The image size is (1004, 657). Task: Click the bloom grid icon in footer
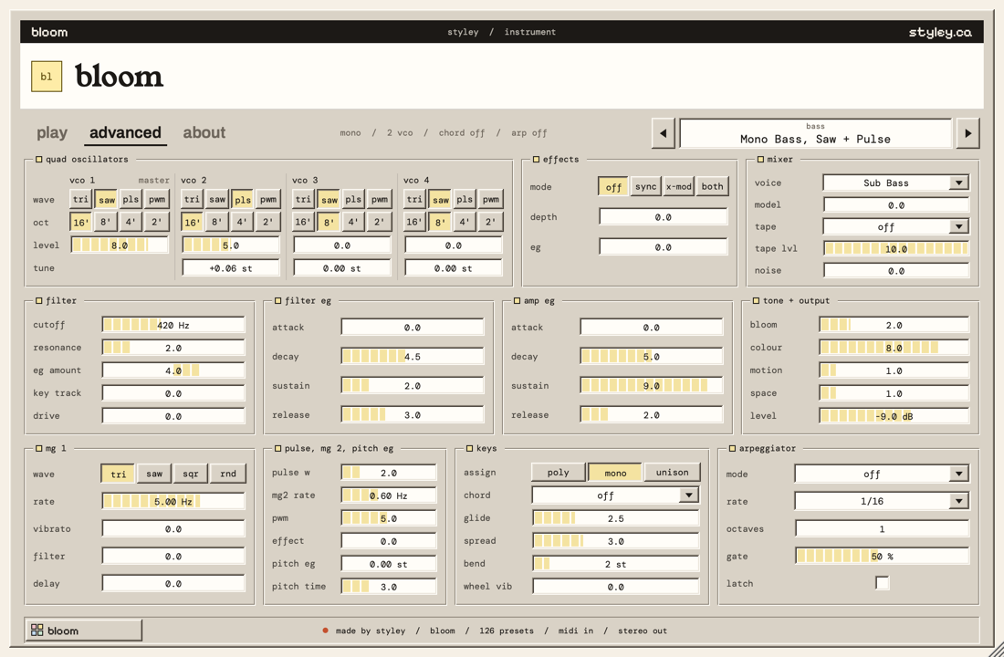point(37,631)
